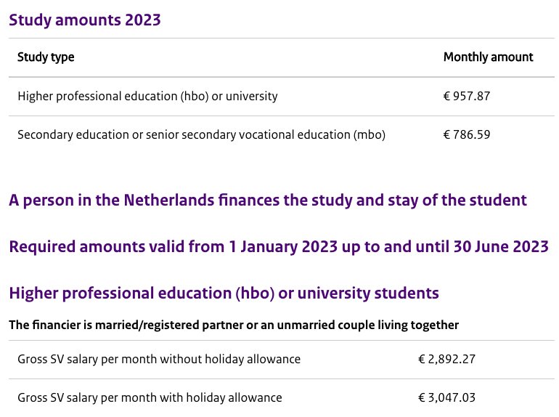Screen dimensions: 559x417
Task: Click the "Study type" column header
Action: (x=46, y=57)
